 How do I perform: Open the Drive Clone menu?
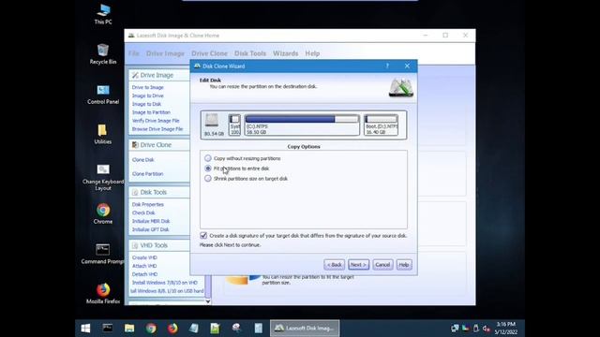[209, 53]
